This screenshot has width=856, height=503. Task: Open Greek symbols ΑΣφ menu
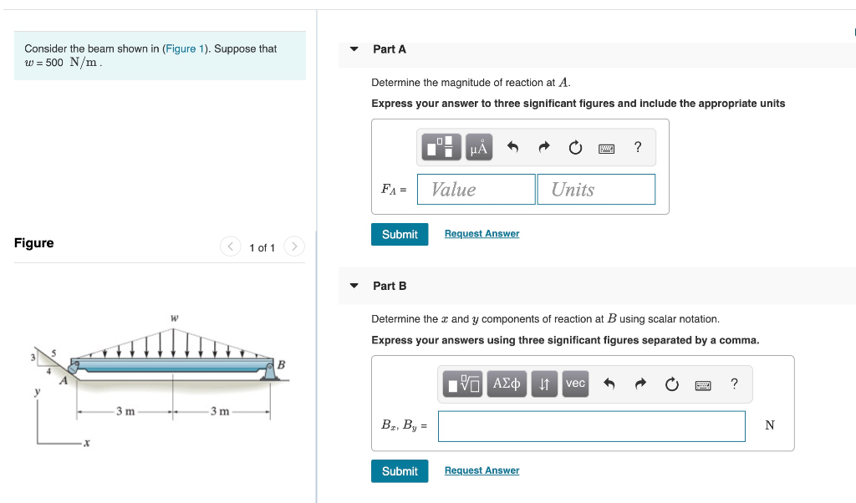507,384
